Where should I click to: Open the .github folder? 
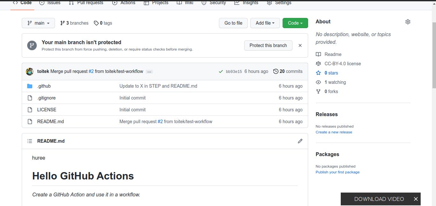point(44,86)
